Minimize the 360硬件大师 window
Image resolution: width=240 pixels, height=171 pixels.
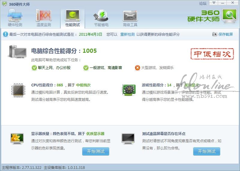223,3
